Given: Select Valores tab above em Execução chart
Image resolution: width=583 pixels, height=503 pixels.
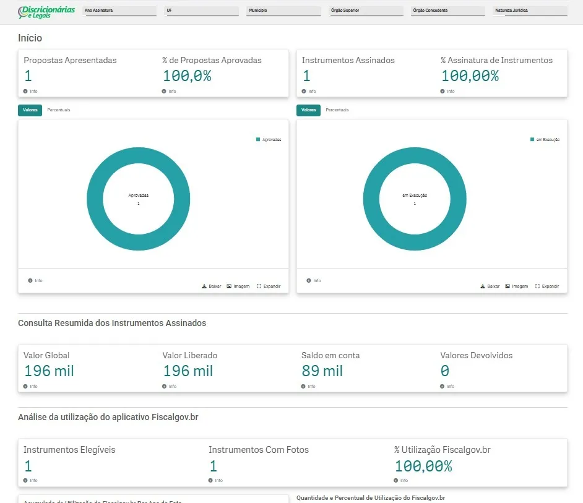Looking at the screenshot, I should click(x=309, y=110).
